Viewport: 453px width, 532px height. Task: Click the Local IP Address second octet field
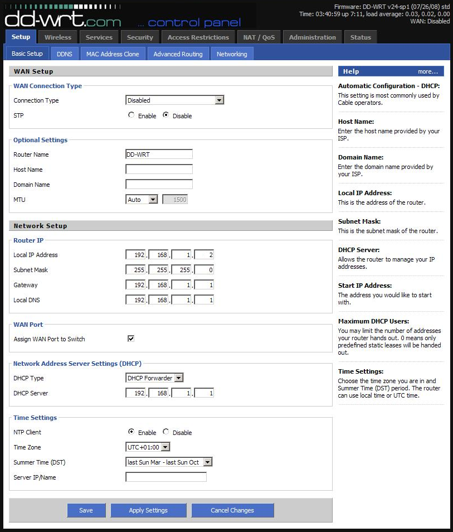pyautogui.click(x=159, y=254)
